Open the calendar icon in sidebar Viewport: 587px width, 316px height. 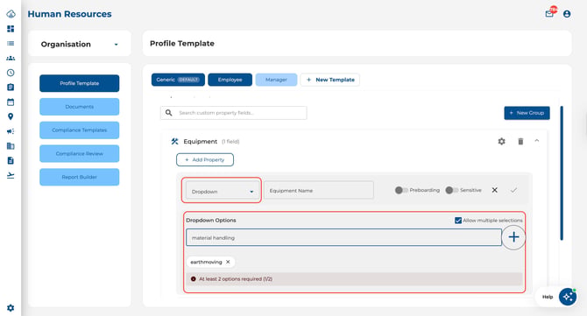[x=11, y=102]
